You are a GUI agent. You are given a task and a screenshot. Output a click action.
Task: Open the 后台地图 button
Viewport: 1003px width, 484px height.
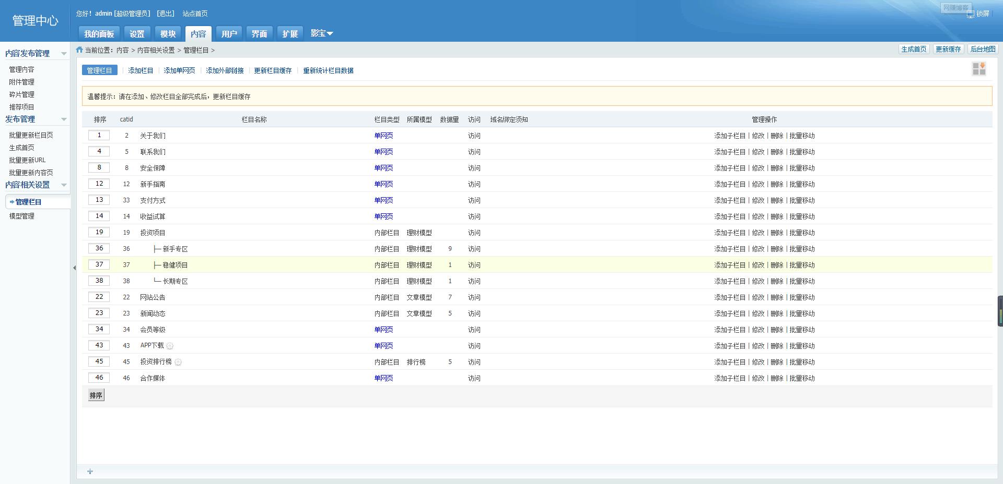pos(983,49)
